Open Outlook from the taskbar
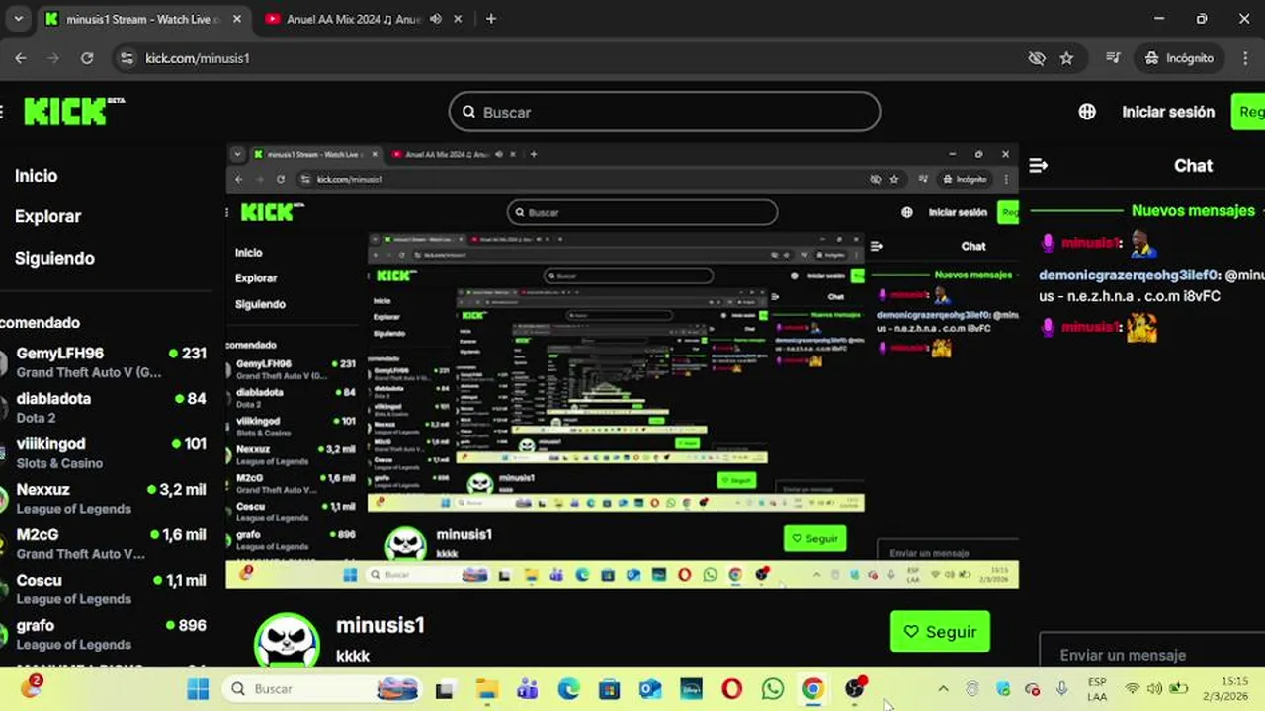Viewport: 1265px width, 711px height. [x=650, y=689]
